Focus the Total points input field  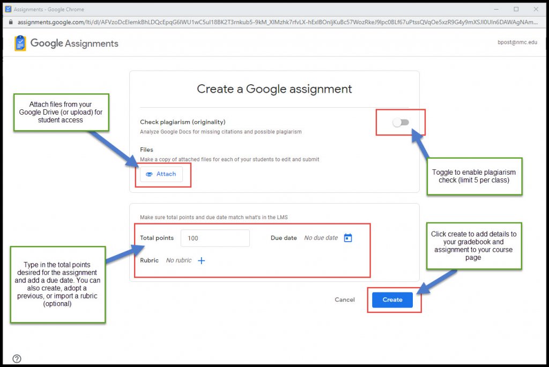pyautogui.click(x=215, y=238)
